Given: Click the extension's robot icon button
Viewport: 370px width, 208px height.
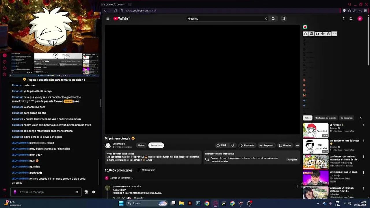Looking at the screenshot, I should (306, 34).
